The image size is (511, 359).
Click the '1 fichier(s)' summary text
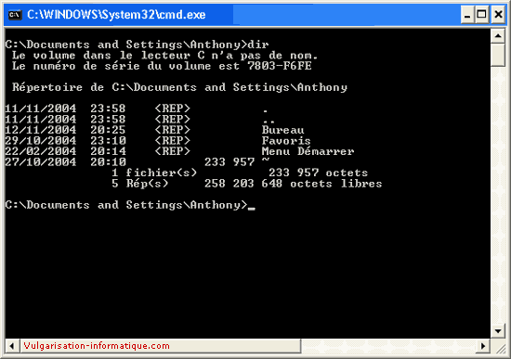(154, 173)
